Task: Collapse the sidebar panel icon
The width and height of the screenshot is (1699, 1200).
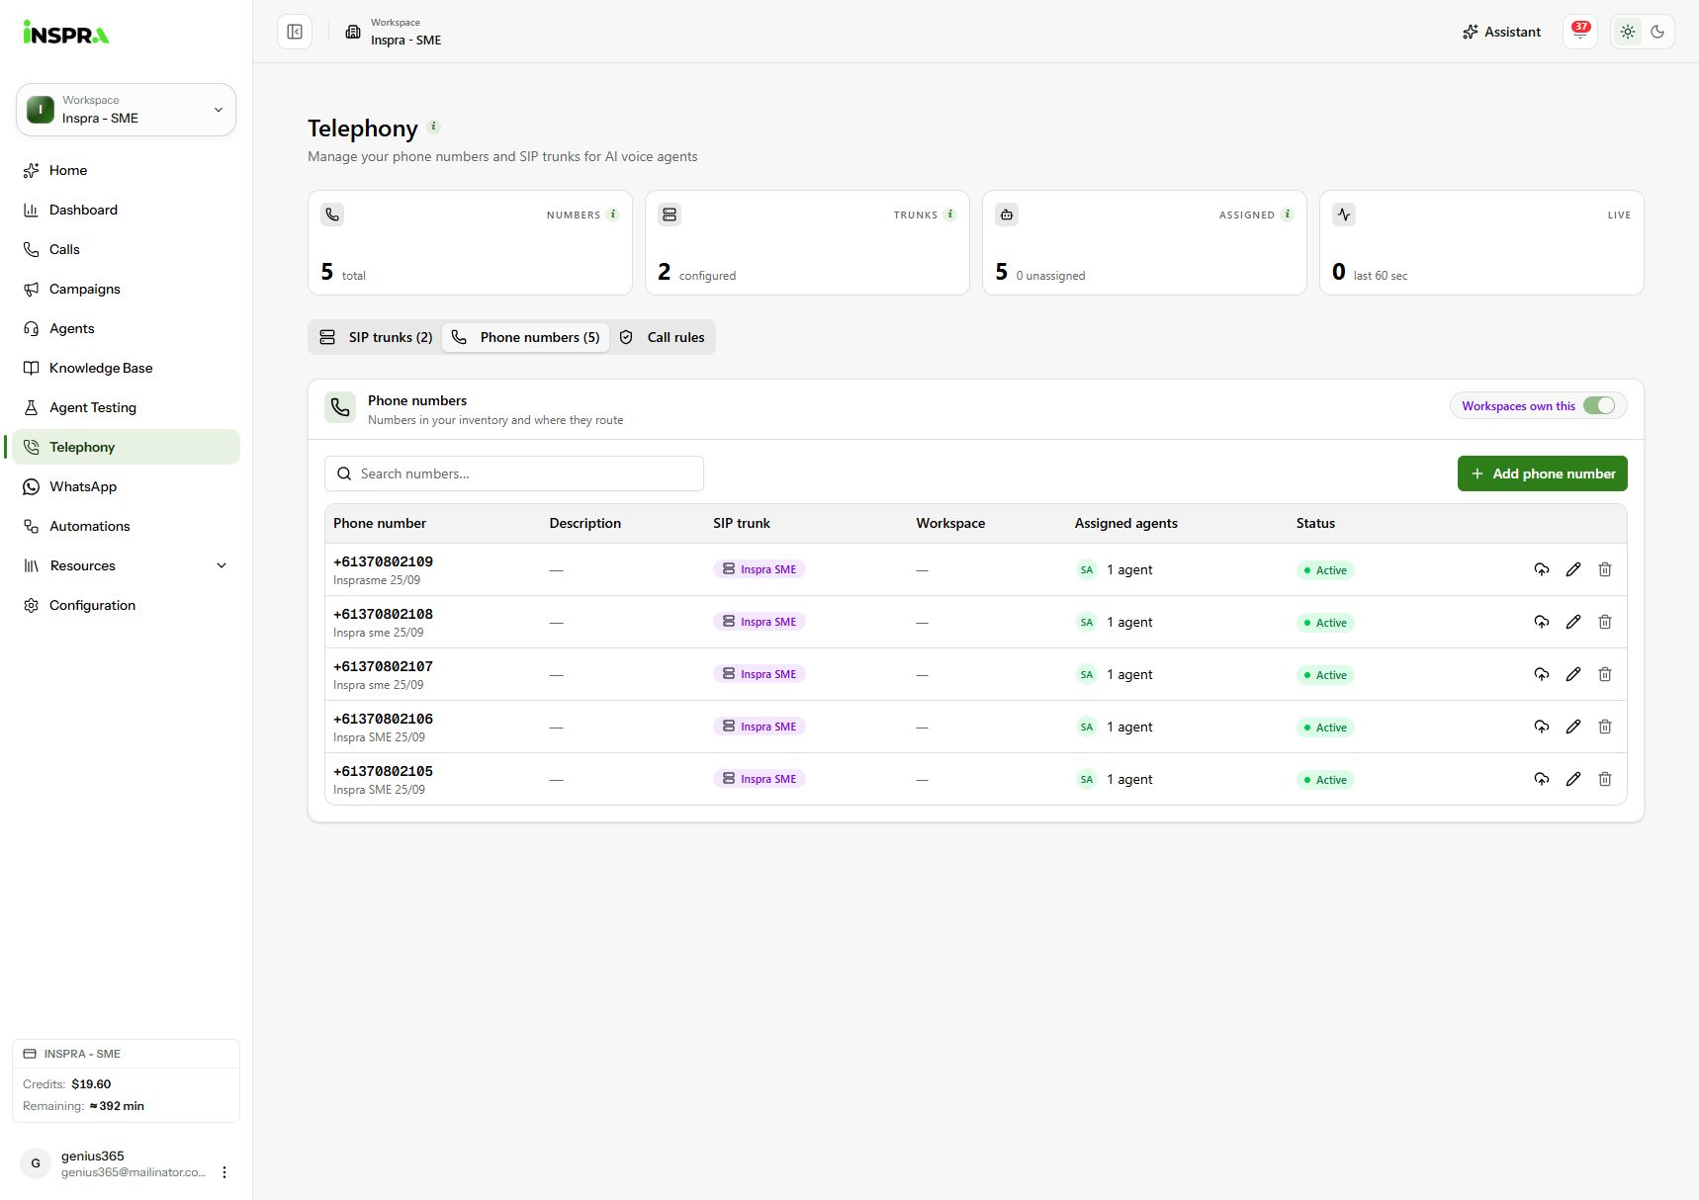Action: click(295, 32)
